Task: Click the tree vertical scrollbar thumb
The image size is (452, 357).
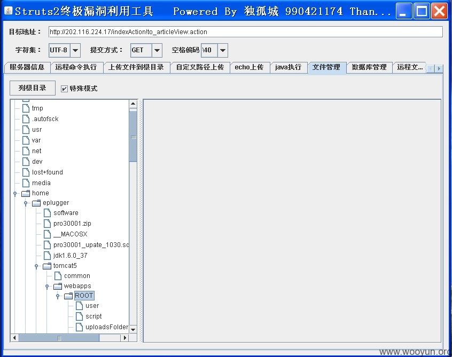Action: pyautogui.click(x=133, y=137)
